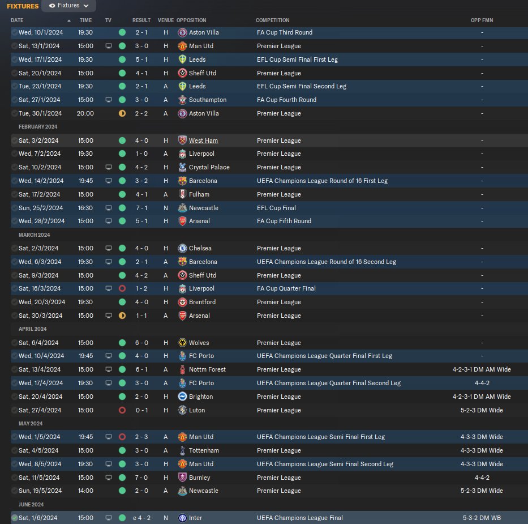This screenshot has height=524, width=528.
Task: Click the Inter club badge
Action: [x=182, y=518]
